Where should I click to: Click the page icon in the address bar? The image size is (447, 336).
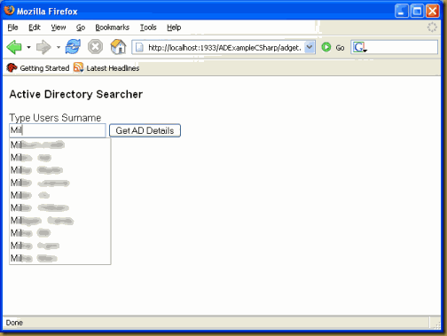139,47
